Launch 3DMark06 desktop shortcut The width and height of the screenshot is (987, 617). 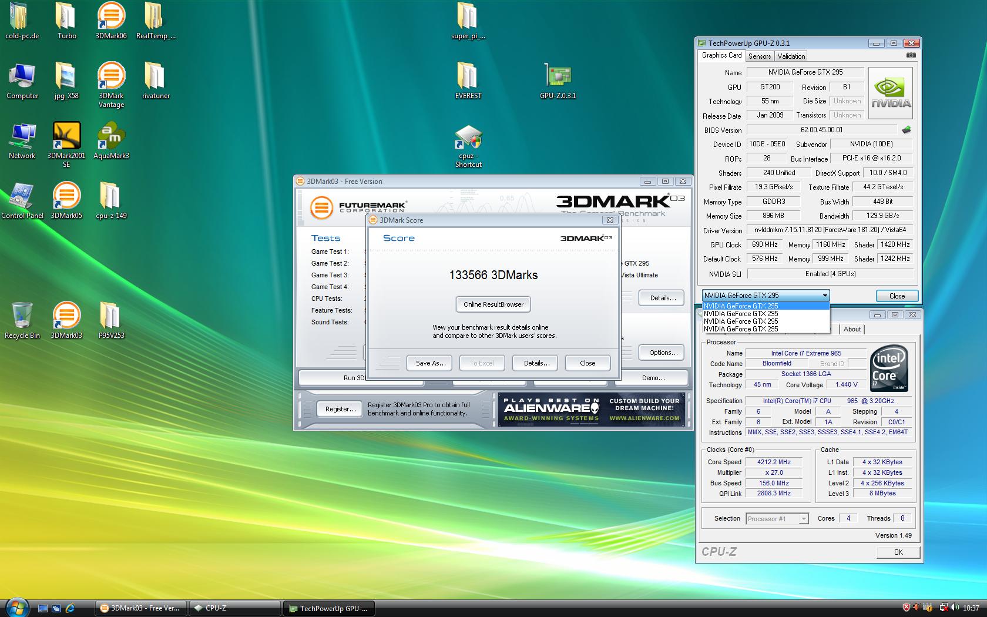click(111, 21)
